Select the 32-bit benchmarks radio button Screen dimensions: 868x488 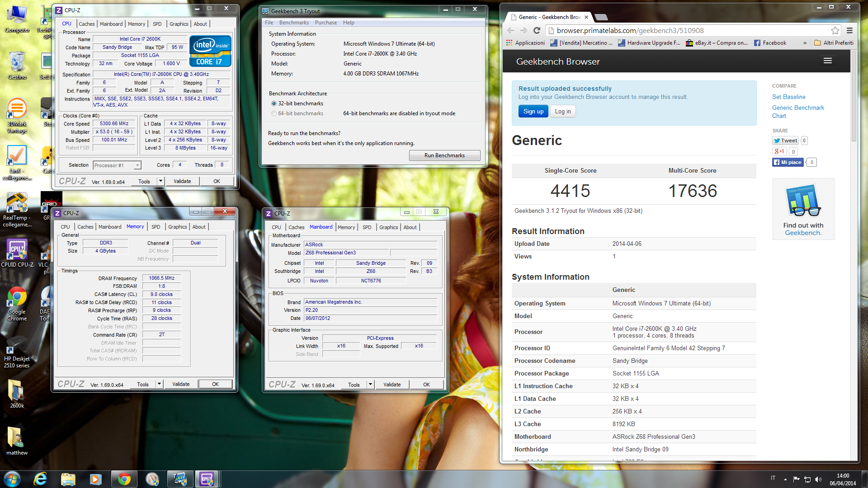coord(274,103)
